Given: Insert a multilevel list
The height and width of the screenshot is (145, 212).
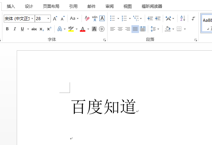Looking at the screenshot, I should click(x=136, y=18).
